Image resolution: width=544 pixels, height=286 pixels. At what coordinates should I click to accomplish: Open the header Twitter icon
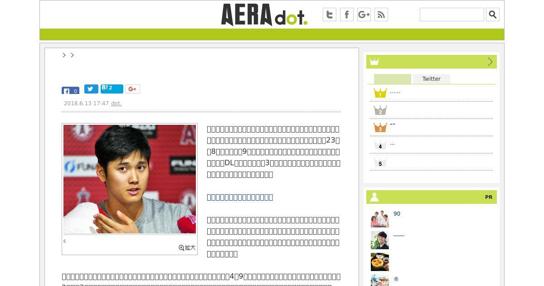(330, 15)
